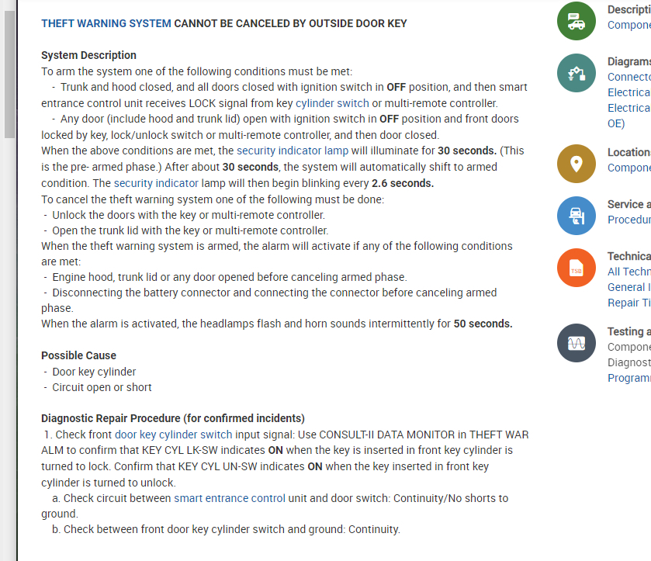Open the 'General I...' link under Technical
This screenshot has width=651, height=561.
628,287
